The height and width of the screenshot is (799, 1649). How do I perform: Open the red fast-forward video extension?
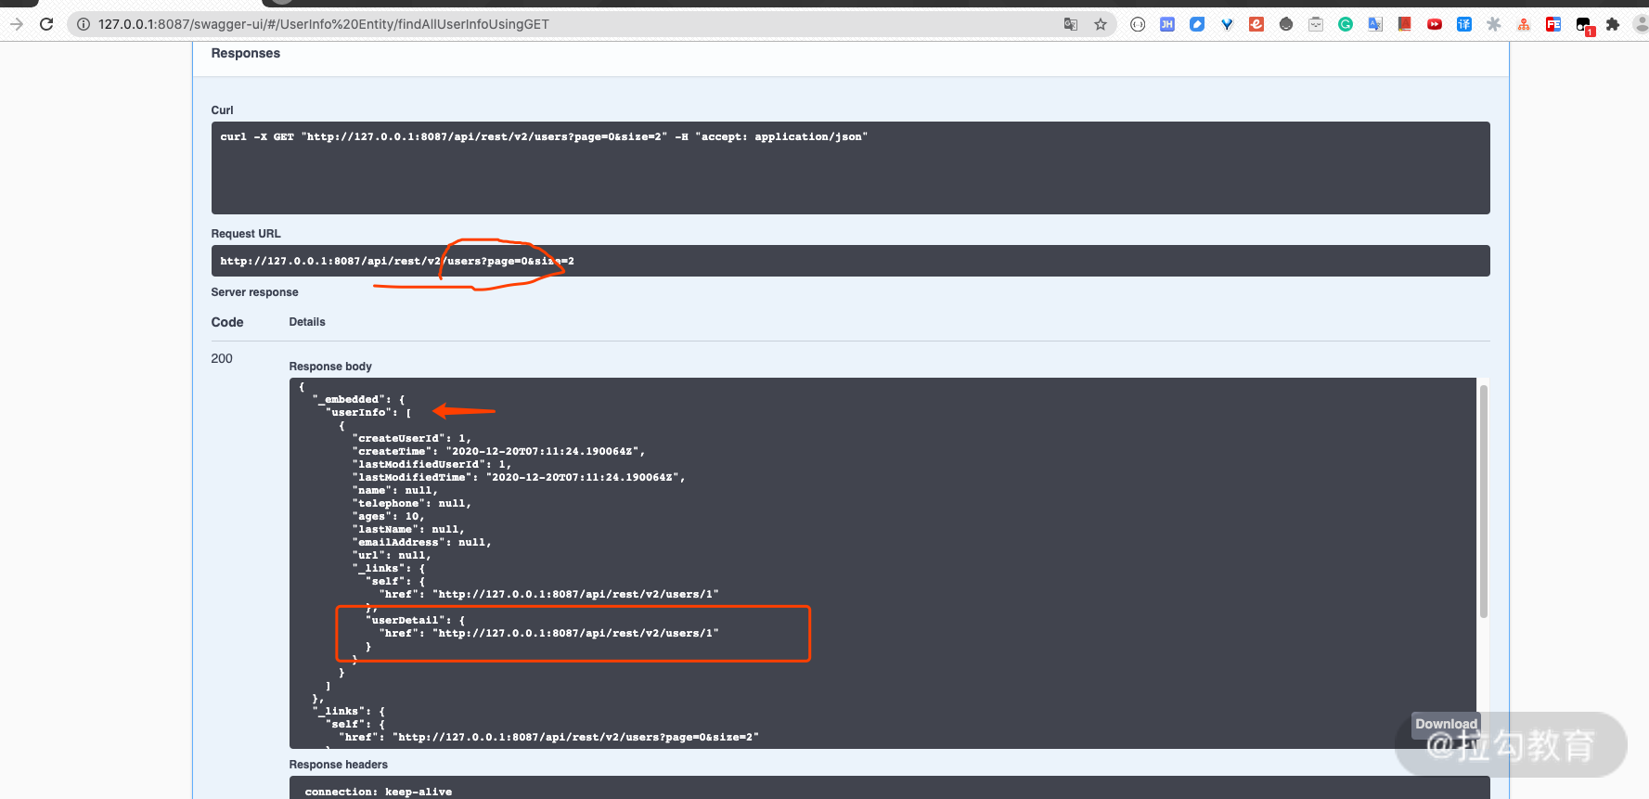pyautogui.click(x=1435, y=24)
